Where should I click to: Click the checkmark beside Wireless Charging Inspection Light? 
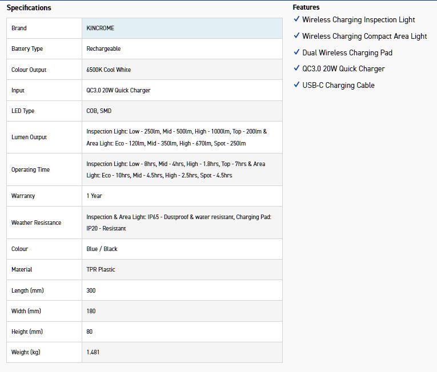296,19
